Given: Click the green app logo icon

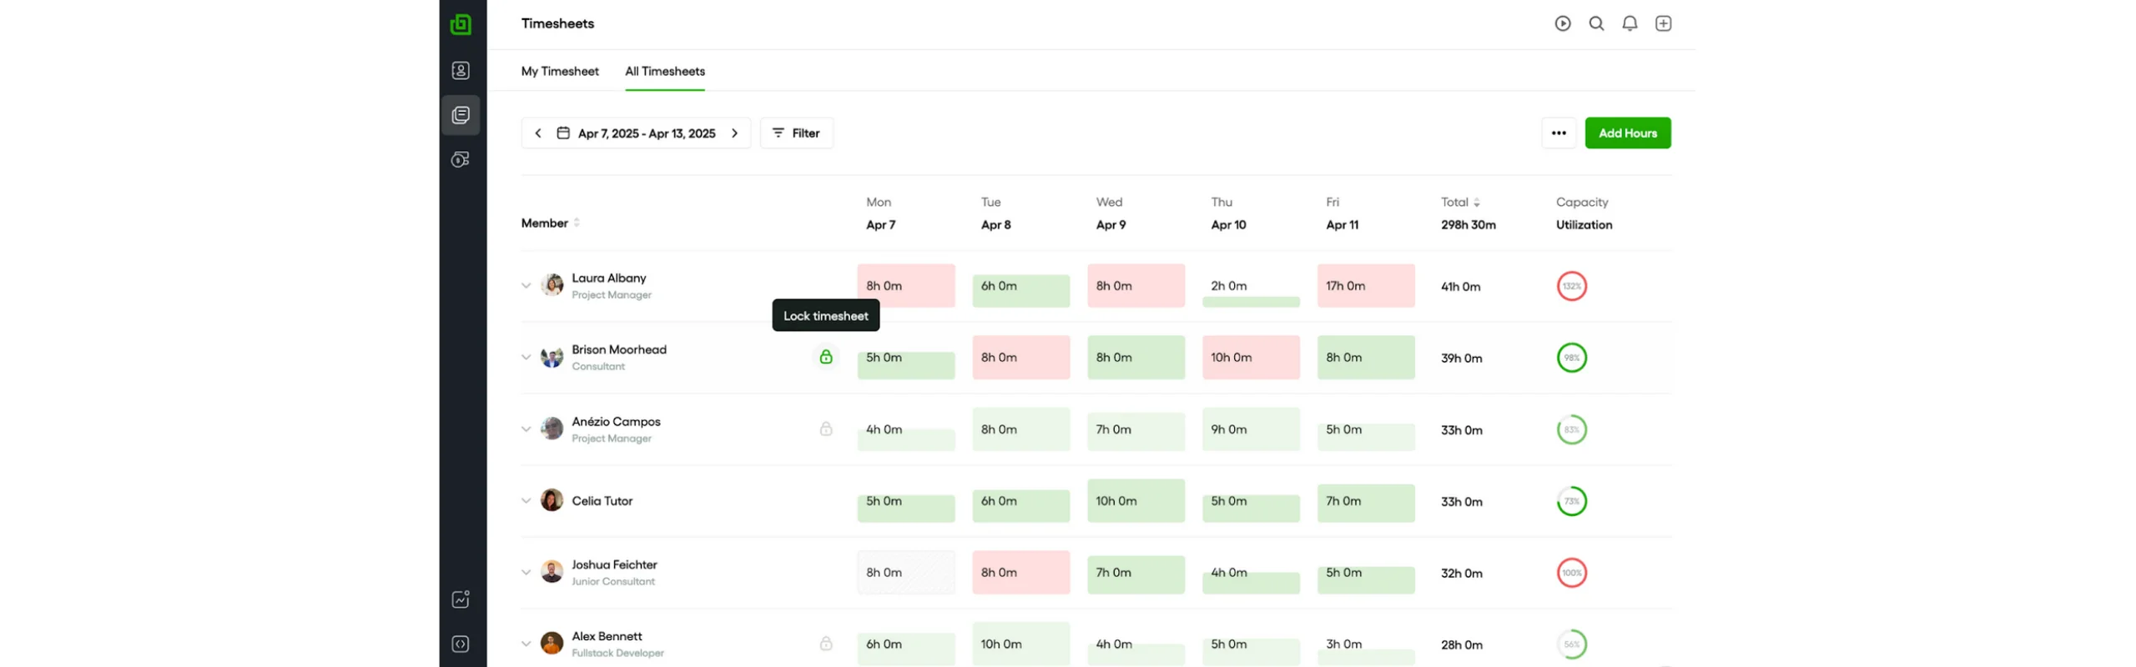Looking at the screenshot, I should pos(460,24).
